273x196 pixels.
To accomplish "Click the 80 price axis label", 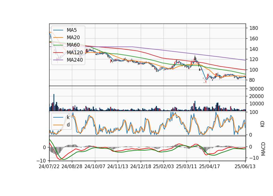I will coord(252,80).
